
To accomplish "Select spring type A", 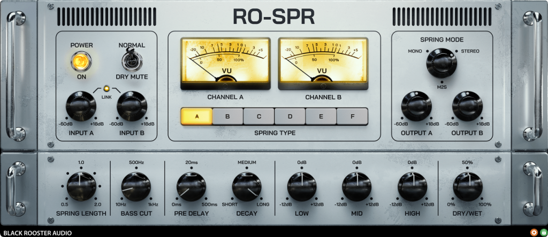I will pos(197,116).
